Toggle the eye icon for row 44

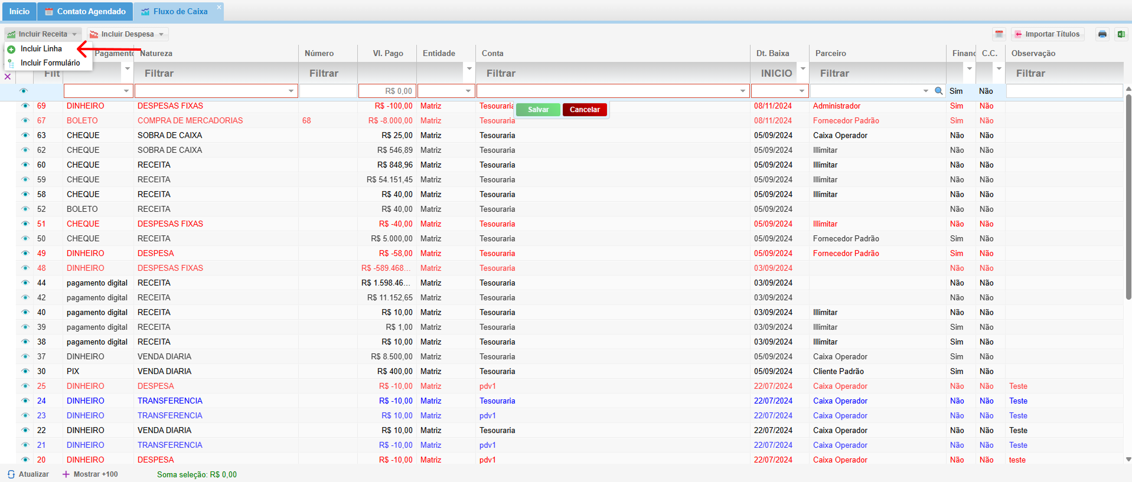(25, 283)
